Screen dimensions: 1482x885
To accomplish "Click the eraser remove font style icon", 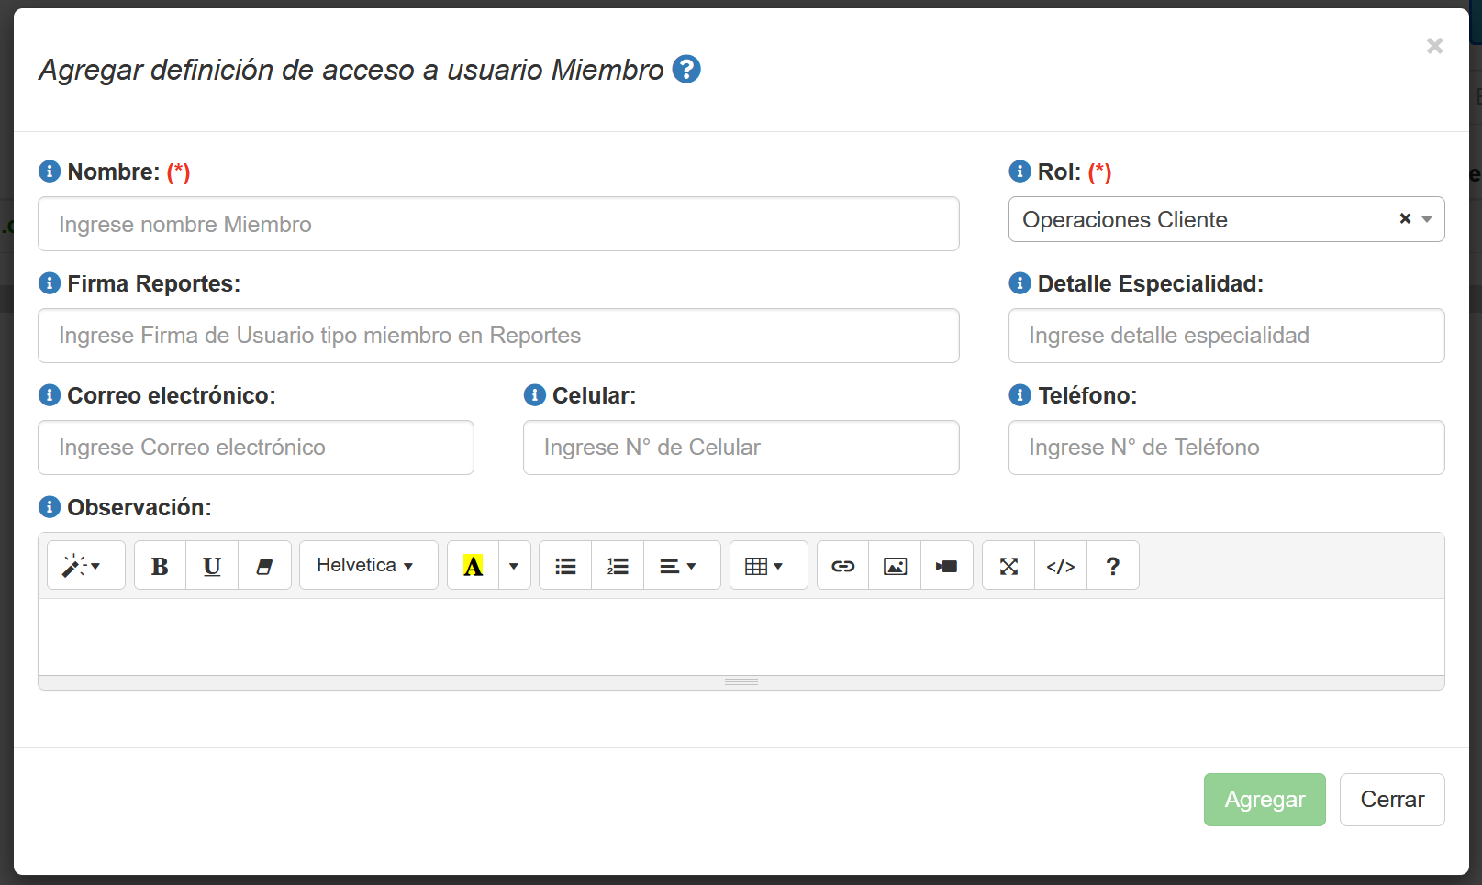I will click(x=264, y=566).
